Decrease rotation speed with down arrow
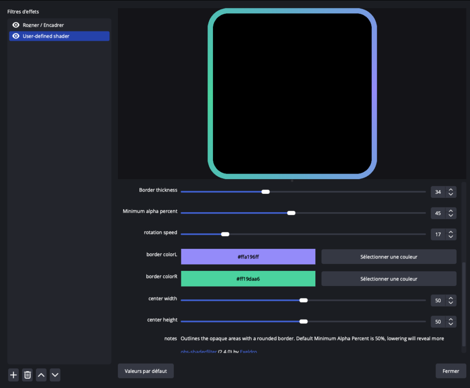470x388 pixels. (451, 236)
